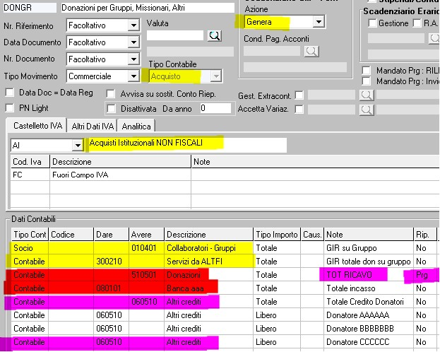This screenshot has height=352, width=440.
Task: Click the Valuta search magnifier icon
Action: pyautogui.click(x=215, y=35)
